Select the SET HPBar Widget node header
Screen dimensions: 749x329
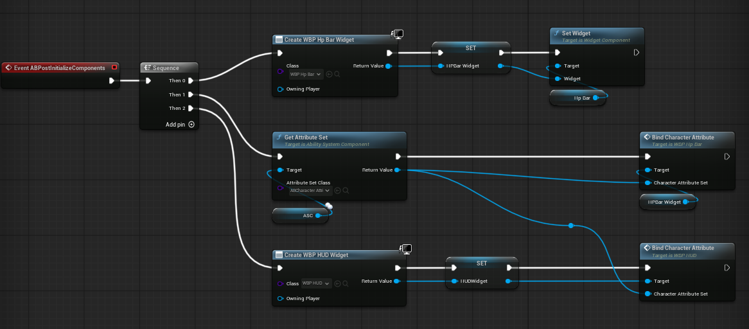coord(470,48)
